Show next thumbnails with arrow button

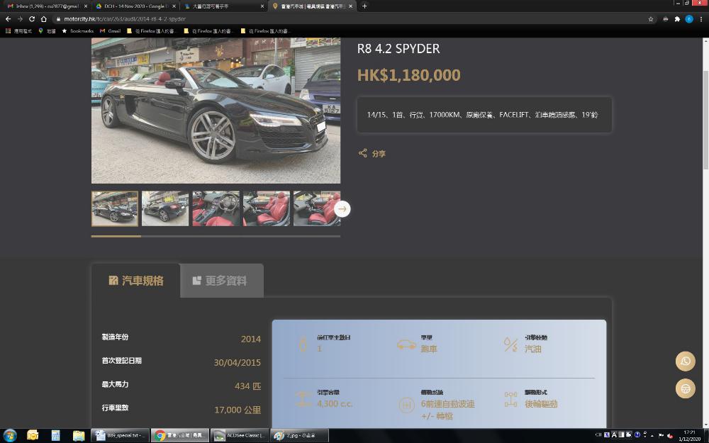(x=342, y=209)
